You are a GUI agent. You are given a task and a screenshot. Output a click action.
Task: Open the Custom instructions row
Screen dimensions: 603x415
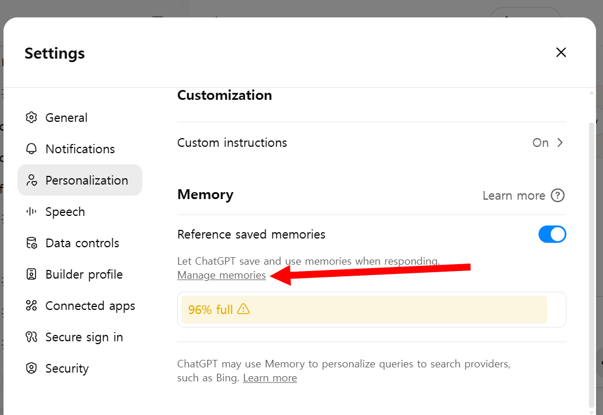[371, 143]
